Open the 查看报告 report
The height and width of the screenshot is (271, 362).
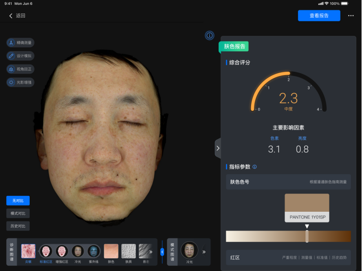click(x=319, y=15)
